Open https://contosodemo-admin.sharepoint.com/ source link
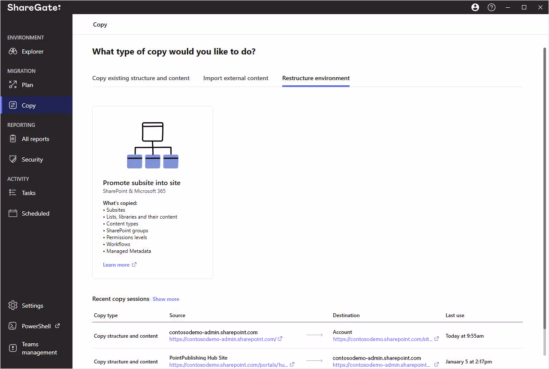The image size is (549, 369). click(223, 339)
